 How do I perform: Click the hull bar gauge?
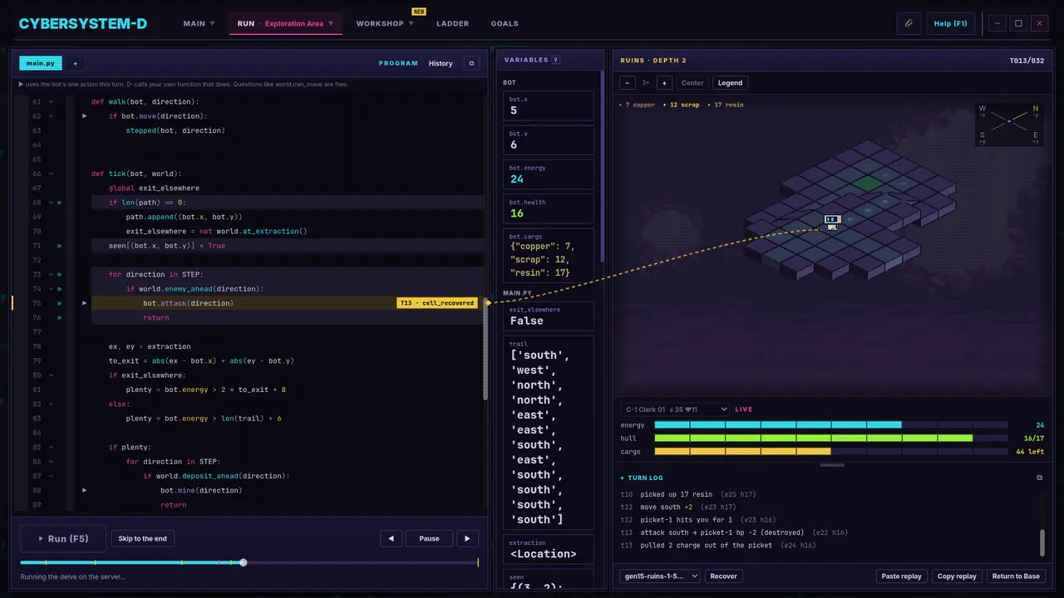pos(831,438)
